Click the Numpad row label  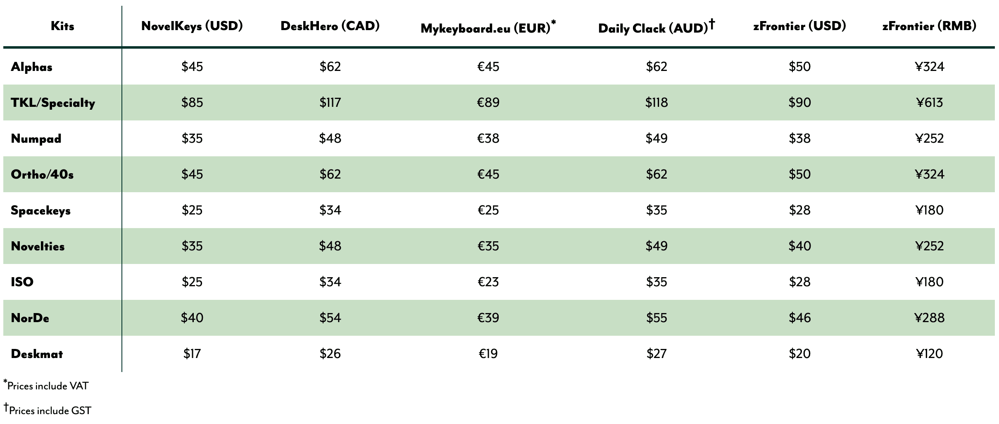pyautogui.click(x=36, y=139)
